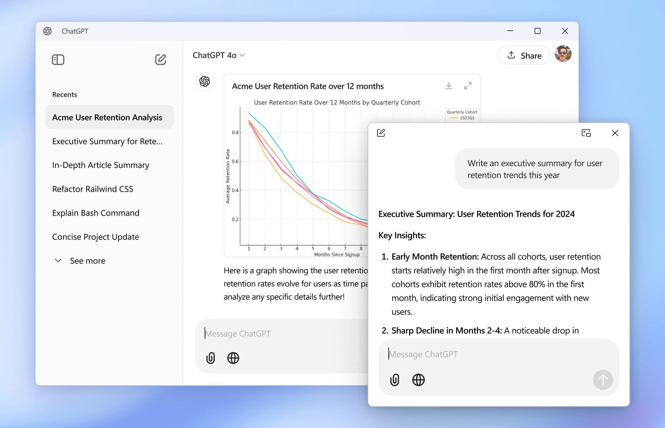The width and height of the screenshot is (665, 428).
Task: Open new chat in companion window
Action: click(381, 133)
